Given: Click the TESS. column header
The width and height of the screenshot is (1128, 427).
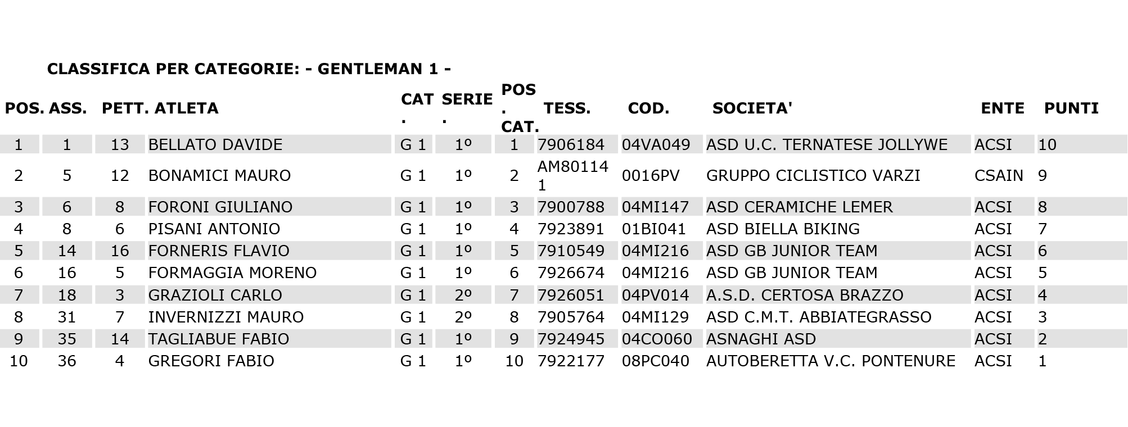Looking at the screenshot, I should point(567,108).
